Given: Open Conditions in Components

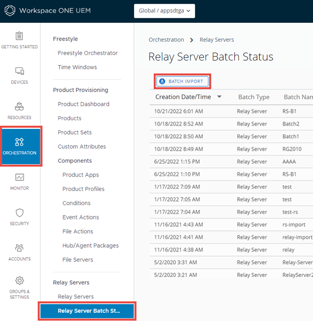Looking at the screenshot, I should [x=76, y=203].
